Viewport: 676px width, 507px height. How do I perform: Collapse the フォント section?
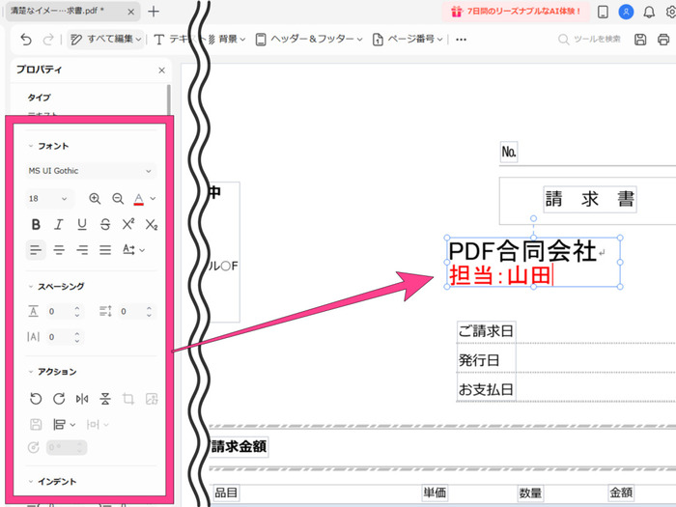[x=31, y=146]
